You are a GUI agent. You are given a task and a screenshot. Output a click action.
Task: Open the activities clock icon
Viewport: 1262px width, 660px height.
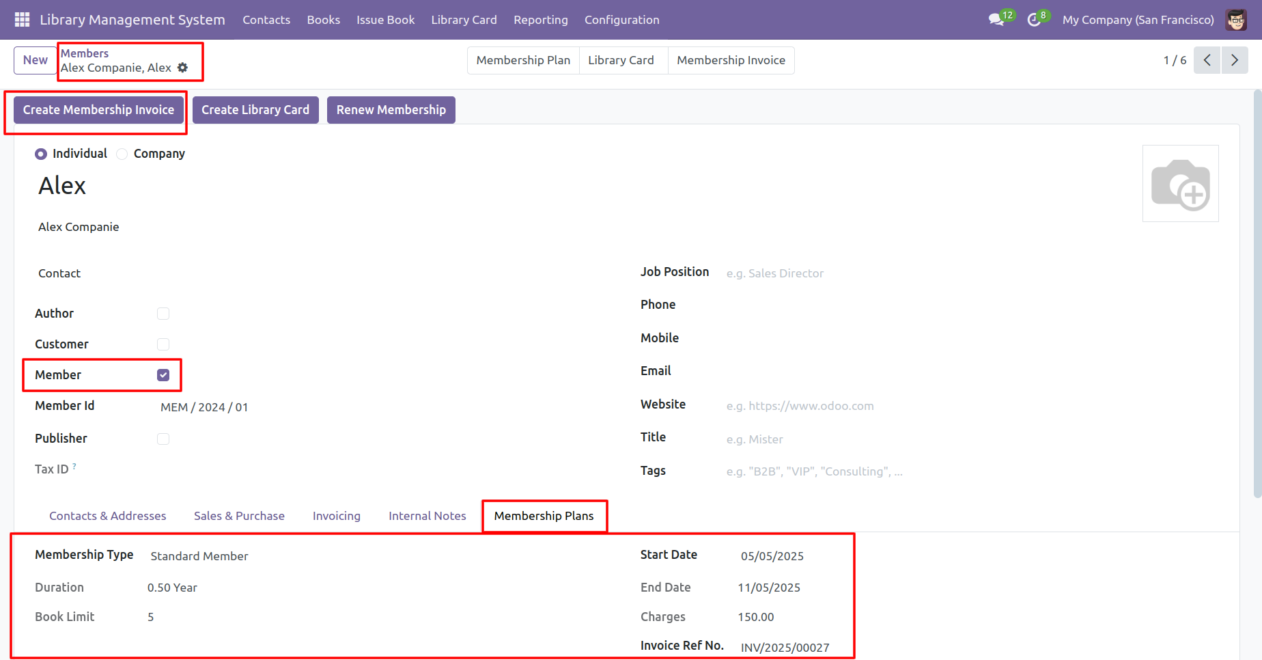[x=1034, y=20]
